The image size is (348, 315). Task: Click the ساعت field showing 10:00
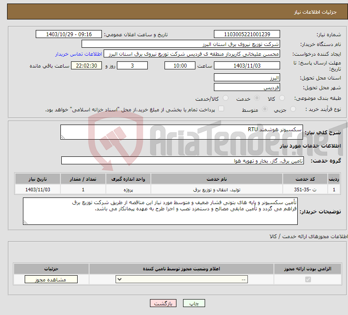(x=180, y=65)
